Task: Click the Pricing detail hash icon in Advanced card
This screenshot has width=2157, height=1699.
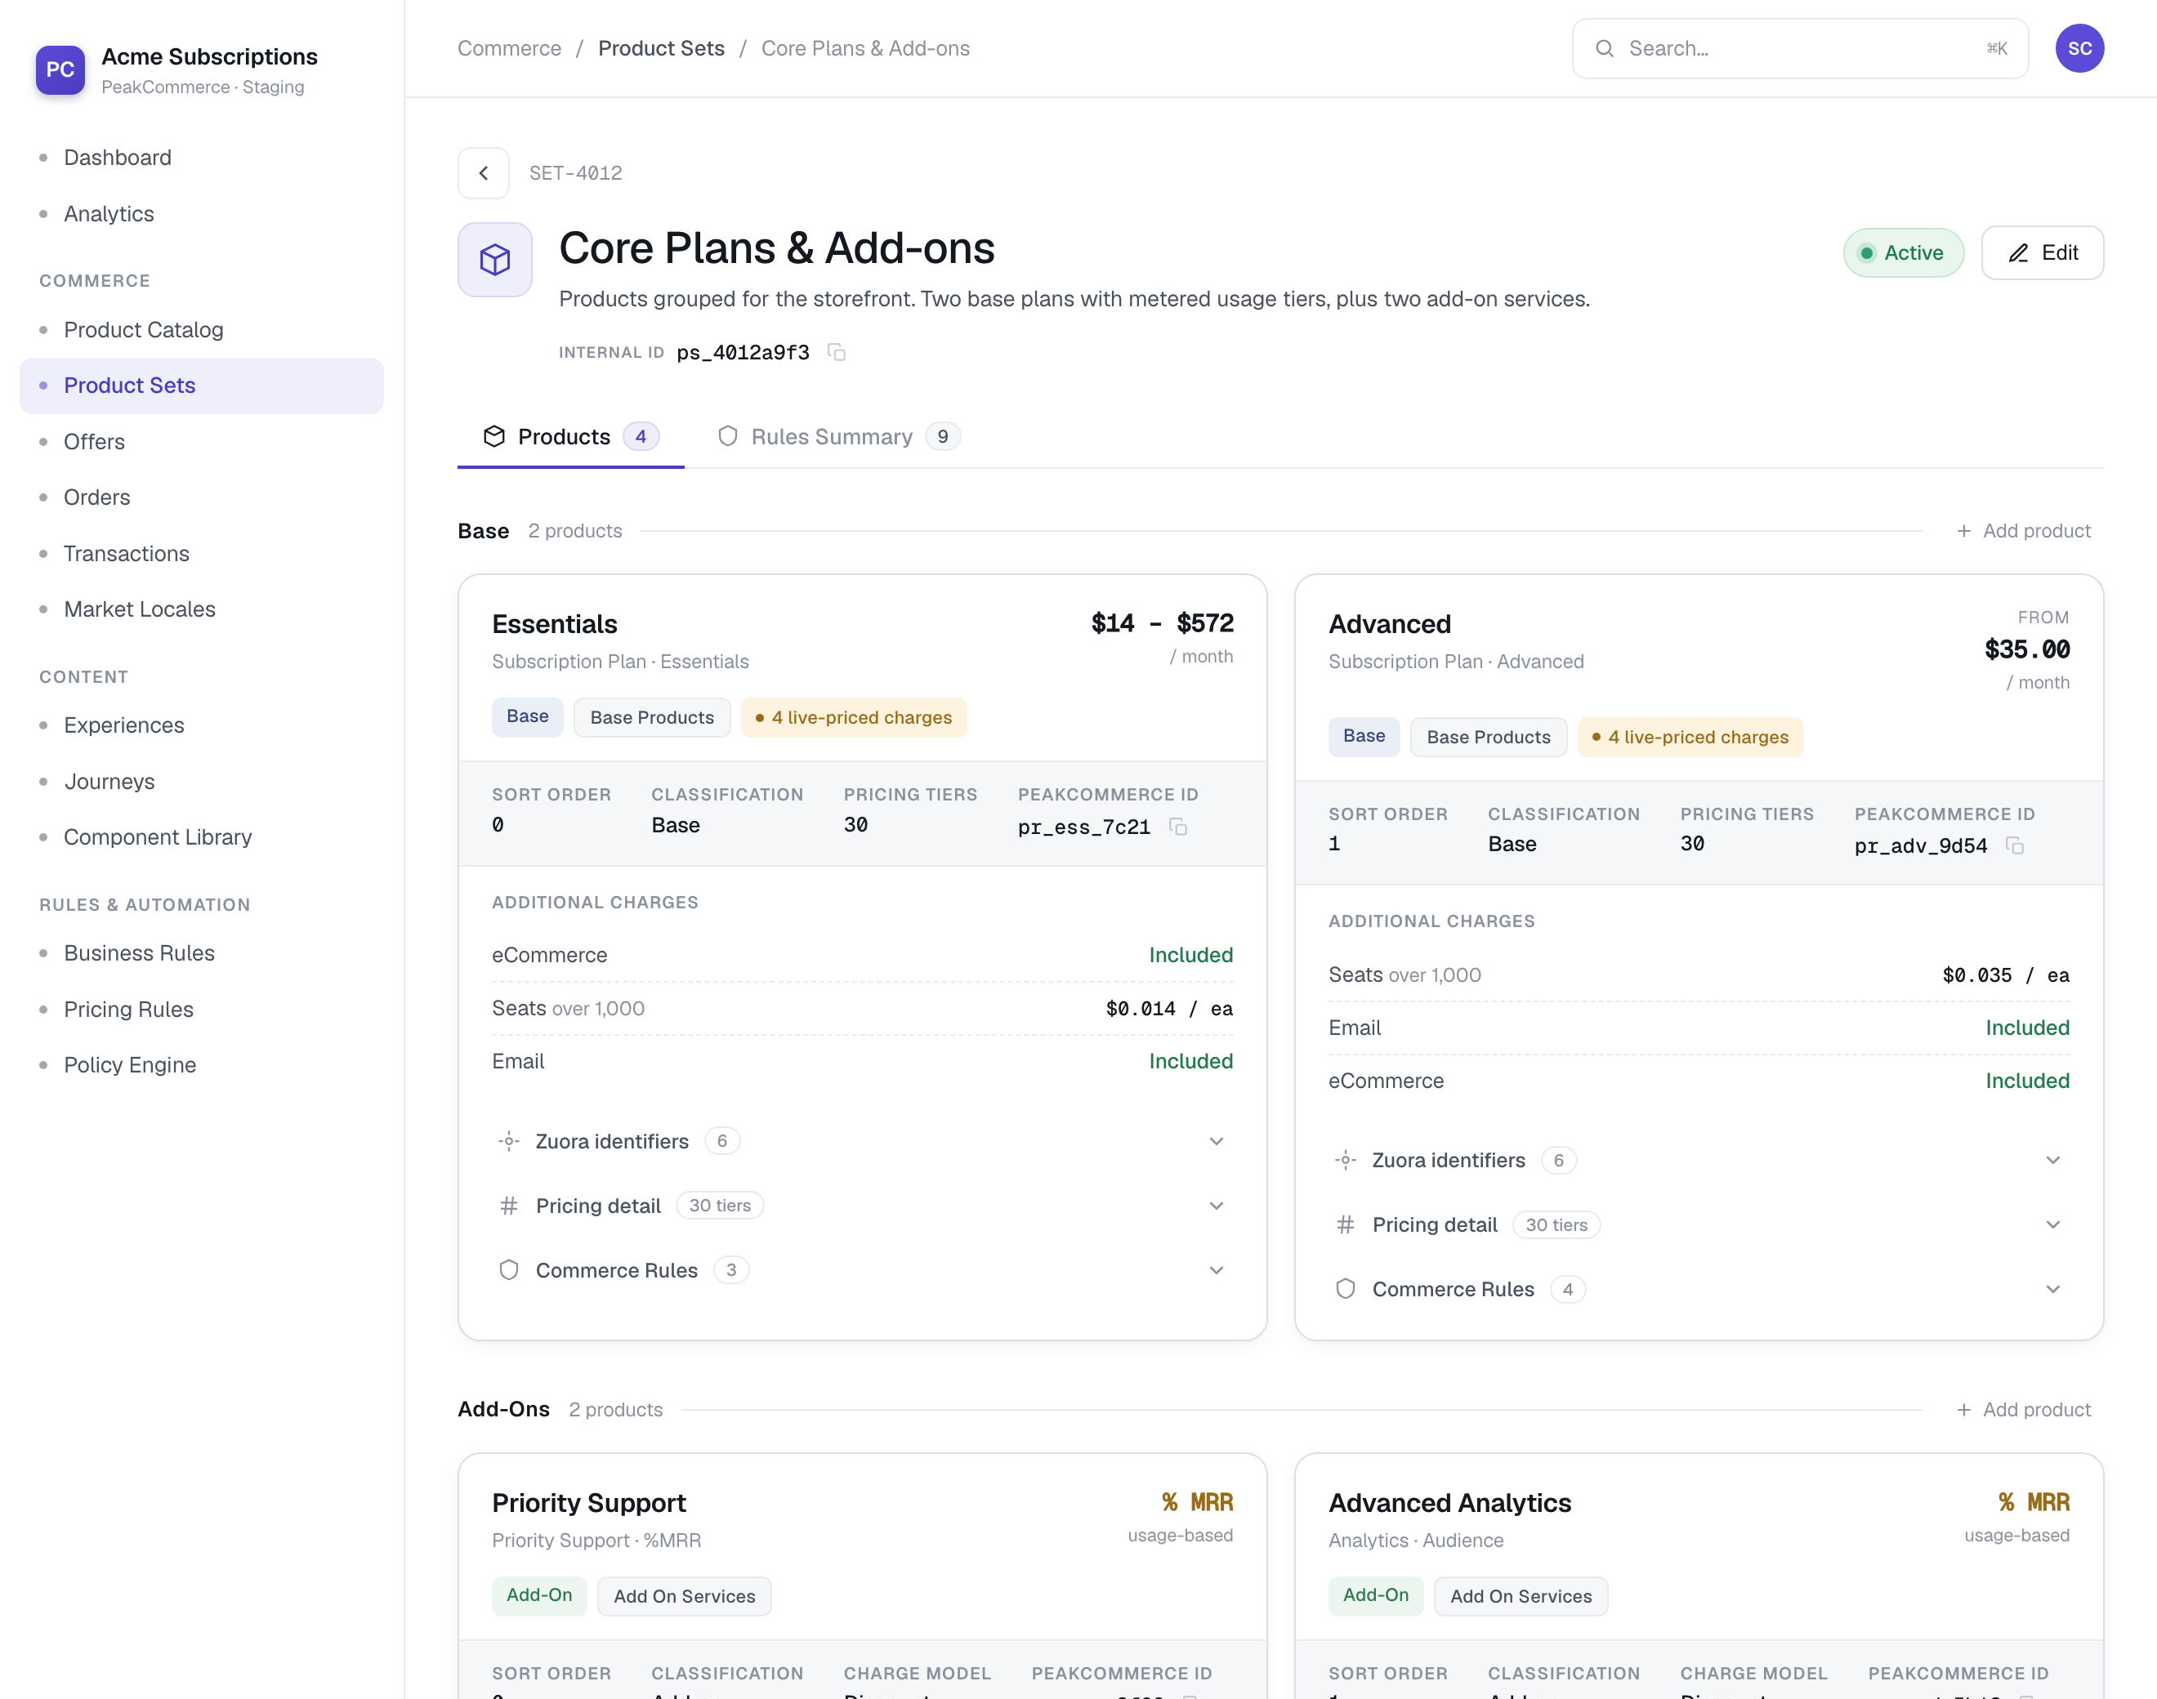Action: (1346, 1224)
